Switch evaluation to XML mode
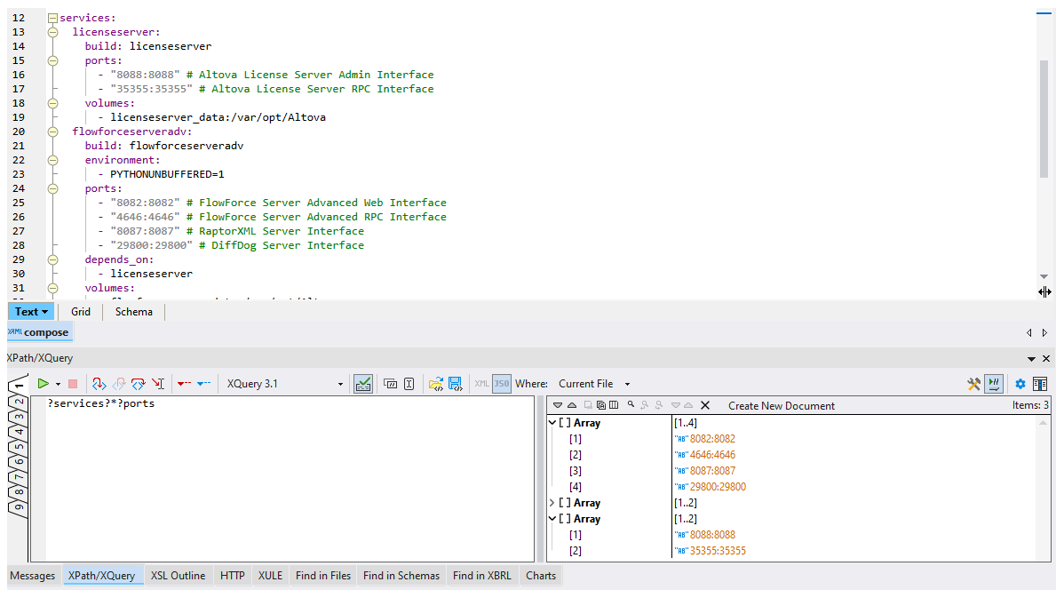The height and width of the screenshot is (598, 1064). [481, 383]
